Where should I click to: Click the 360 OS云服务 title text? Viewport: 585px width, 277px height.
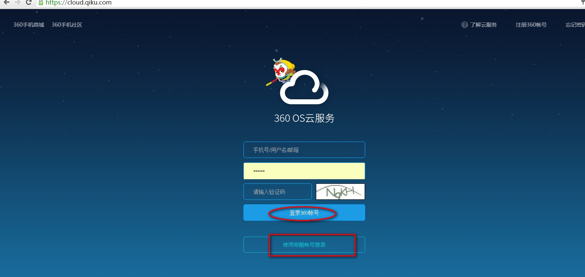pos(304,118)
